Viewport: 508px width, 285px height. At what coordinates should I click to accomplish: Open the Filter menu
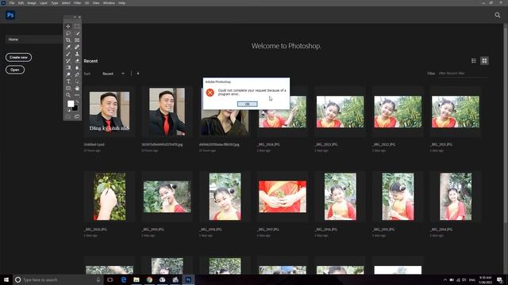(78, 3)
